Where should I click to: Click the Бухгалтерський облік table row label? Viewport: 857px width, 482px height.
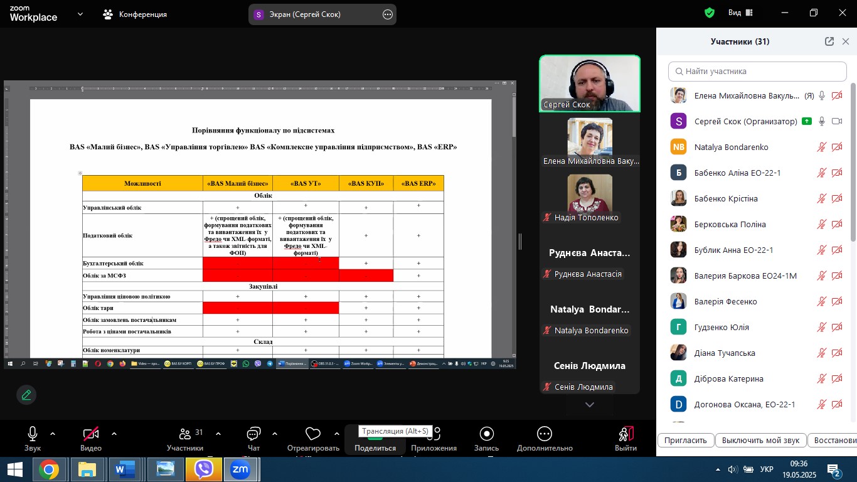tap(114, 264)
